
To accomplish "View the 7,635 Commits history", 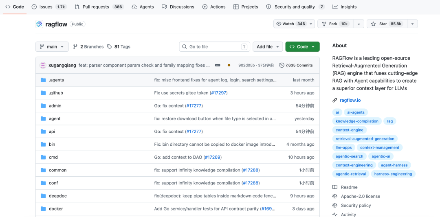I will (x=296, y=65).
